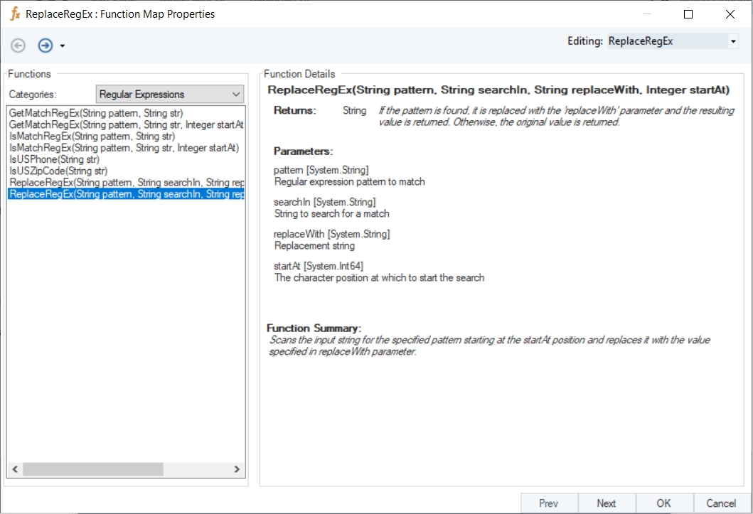Click the functions list left scroll arrow
This screenshot has width=753, height=514.
click(x=14, y=469)
